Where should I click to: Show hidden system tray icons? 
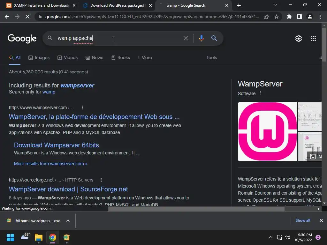coord(271,237)
